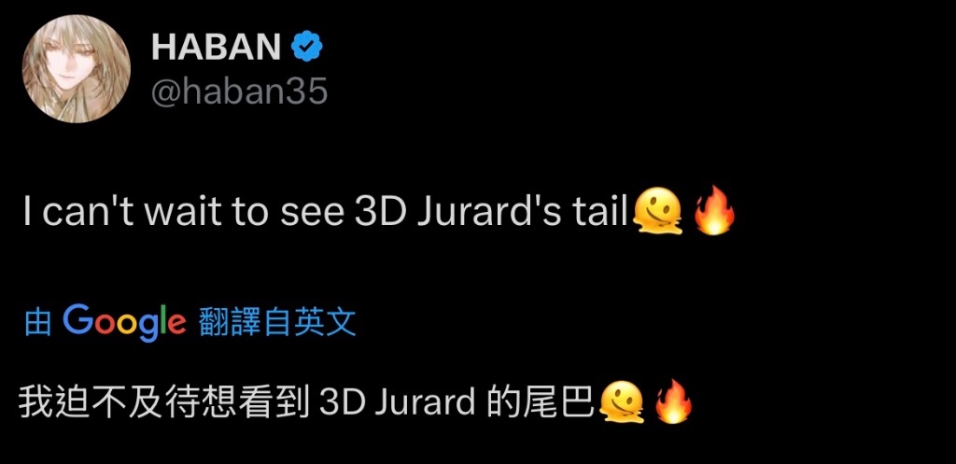Click 我迫不及待 at start of translation
Screen dimensions: 956x464
(91, 401)
